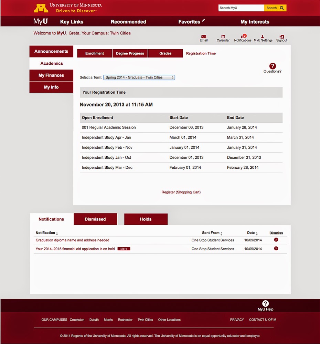Image resolution: width=320 pixels, height=344 pixels.
Task: Click inside the Search MyU field
Action: tap(241, 8)
